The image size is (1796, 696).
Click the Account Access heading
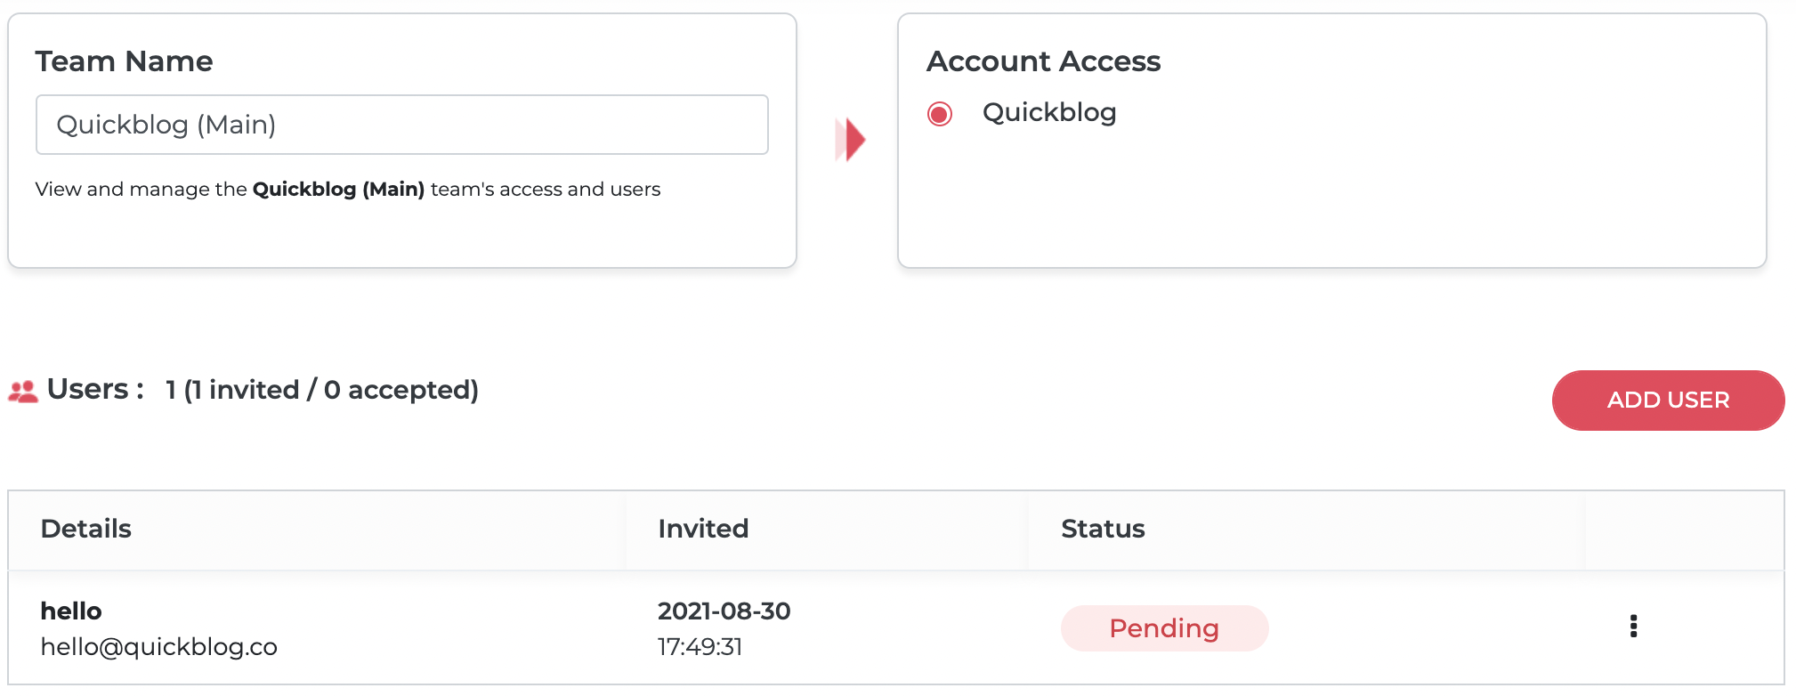[1043, 61]
